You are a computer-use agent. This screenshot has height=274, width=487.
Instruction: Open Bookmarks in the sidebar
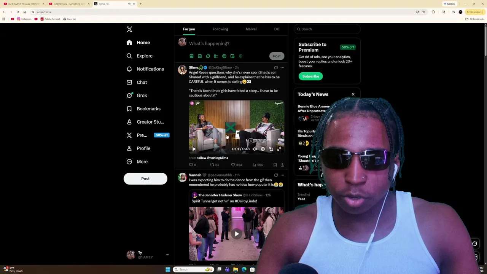(x=144, y=109)
